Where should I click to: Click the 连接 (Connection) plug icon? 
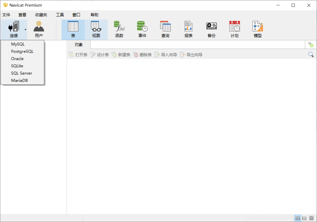pyautogui.click(x=14, y=27)
